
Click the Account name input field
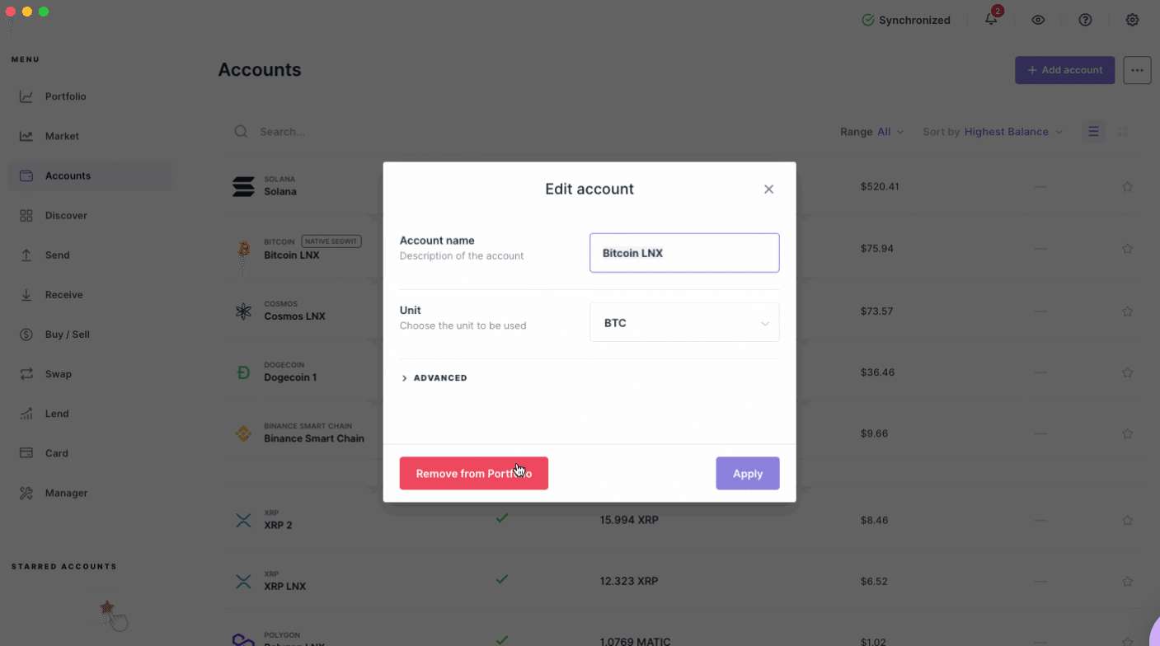684,253
